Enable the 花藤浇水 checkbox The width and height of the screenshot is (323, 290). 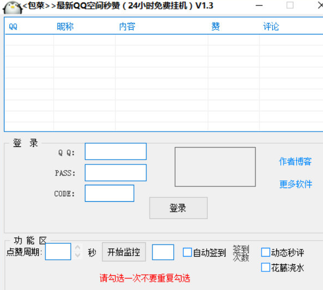265,268
